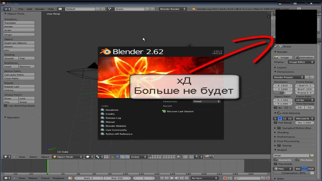
Task: Jump to next keyframe
Action: pos(182,178)
